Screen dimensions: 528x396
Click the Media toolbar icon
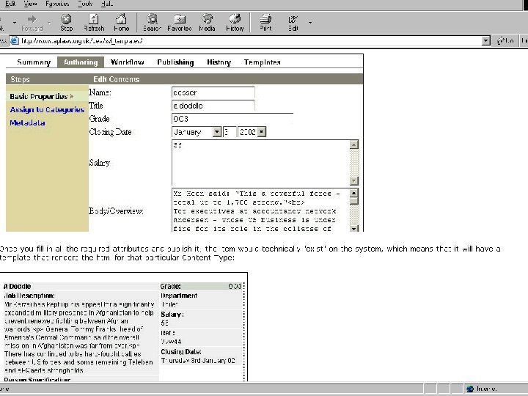(207, 19)
